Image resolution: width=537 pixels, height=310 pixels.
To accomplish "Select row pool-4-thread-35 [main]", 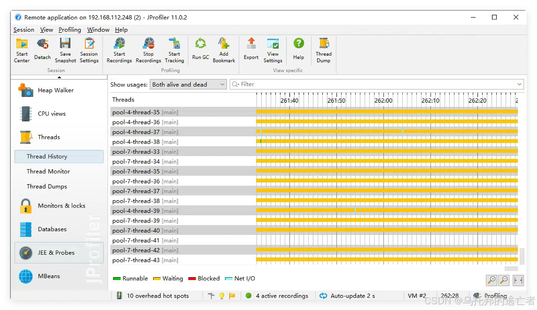I will 314,112.
